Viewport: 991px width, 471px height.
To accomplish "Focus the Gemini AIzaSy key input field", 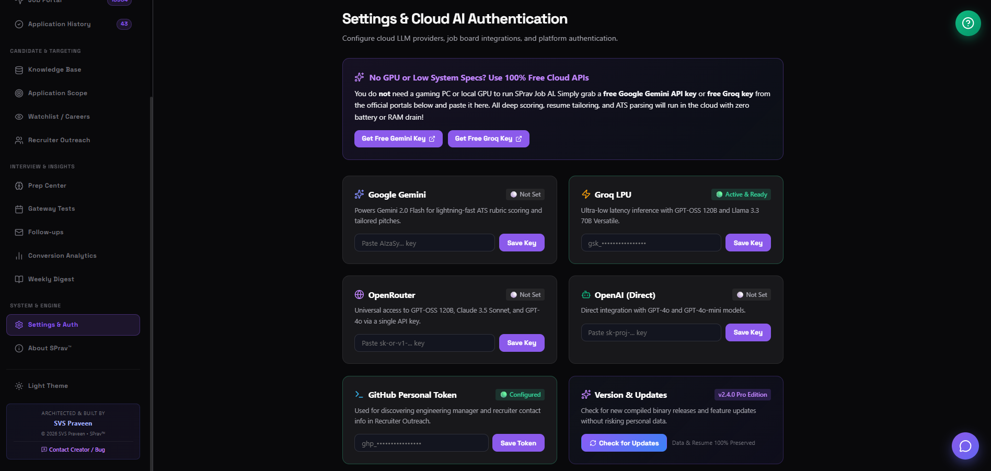I will click(424, 243).
